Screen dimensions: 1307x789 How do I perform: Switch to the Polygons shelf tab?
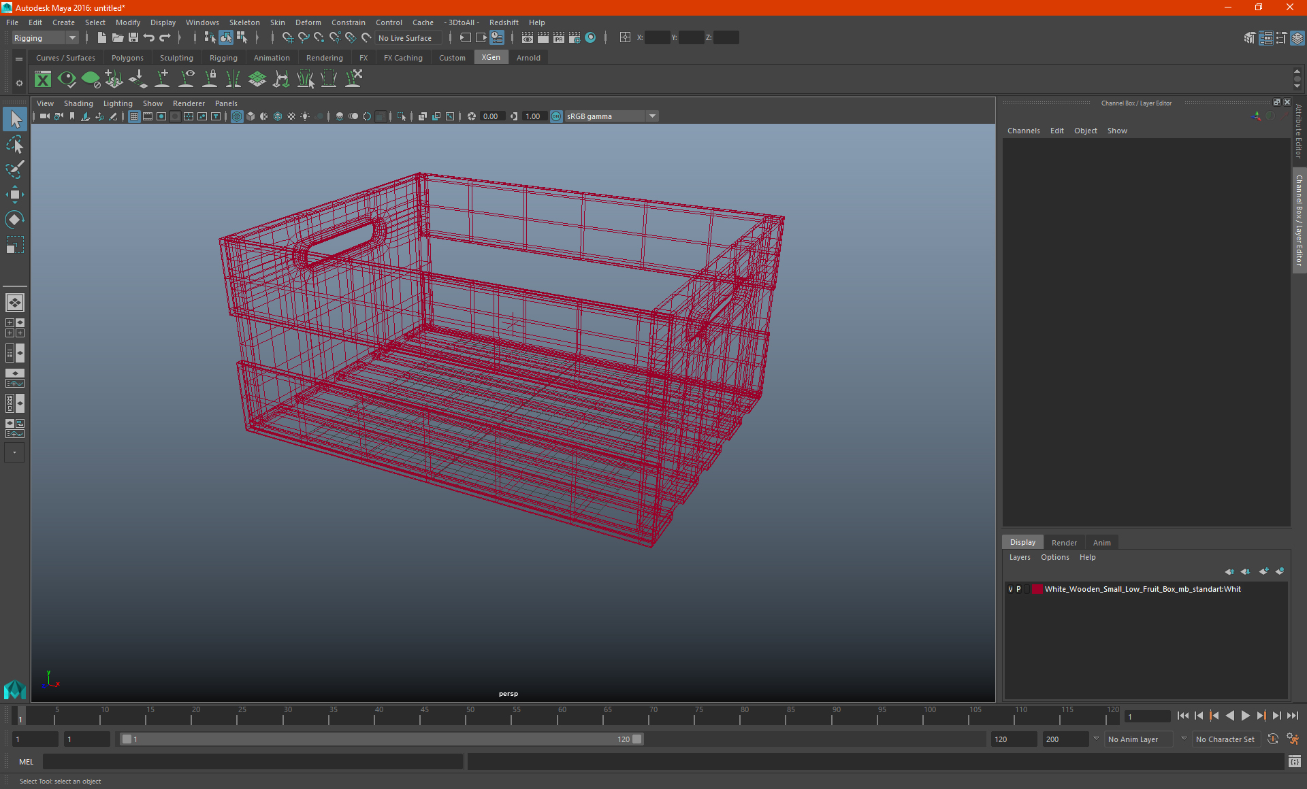click(x=127, y=58)
